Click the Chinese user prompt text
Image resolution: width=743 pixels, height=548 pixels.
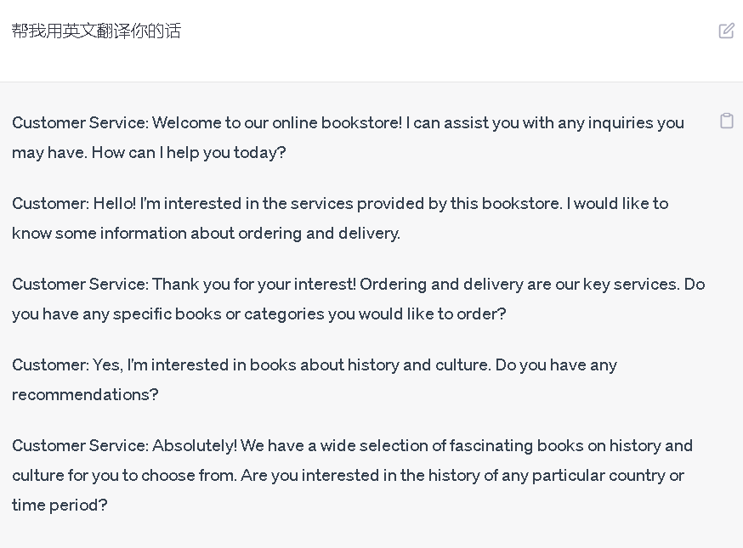point(96,31)
